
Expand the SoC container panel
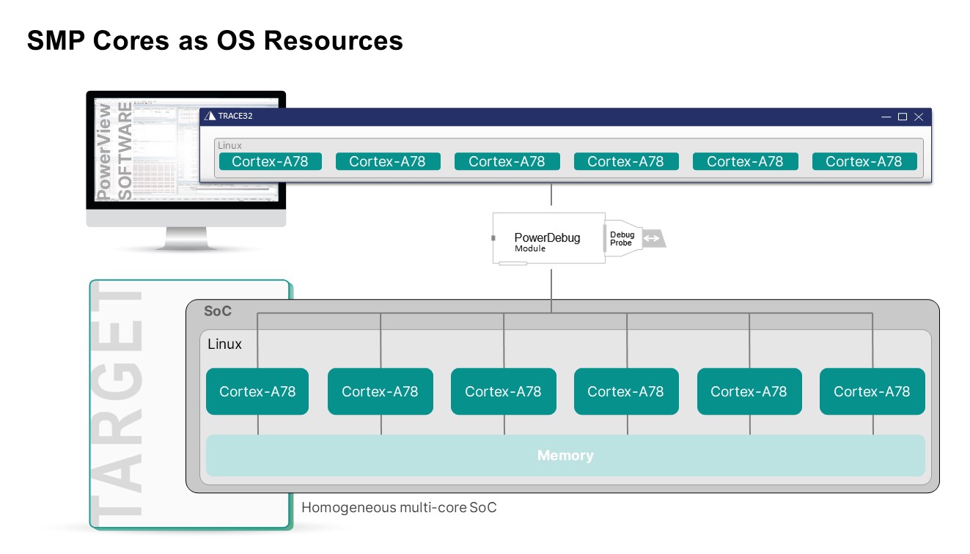pyautogui.click(x=217, y=311)
